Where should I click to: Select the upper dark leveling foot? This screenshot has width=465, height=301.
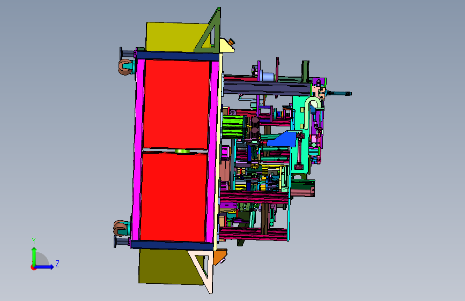(x=127, y=54)
